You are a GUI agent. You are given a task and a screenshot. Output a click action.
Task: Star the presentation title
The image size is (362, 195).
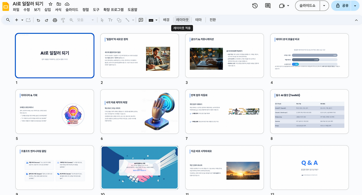(x=50, y=4)
